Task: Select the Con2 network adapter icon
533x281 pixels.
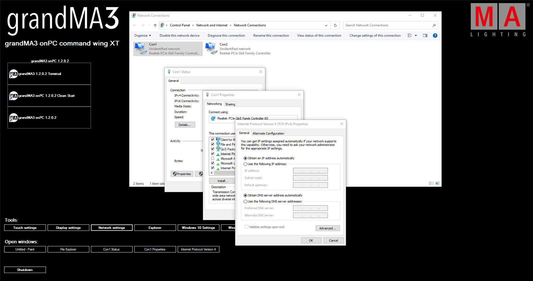Action: (x=211, y=49)
